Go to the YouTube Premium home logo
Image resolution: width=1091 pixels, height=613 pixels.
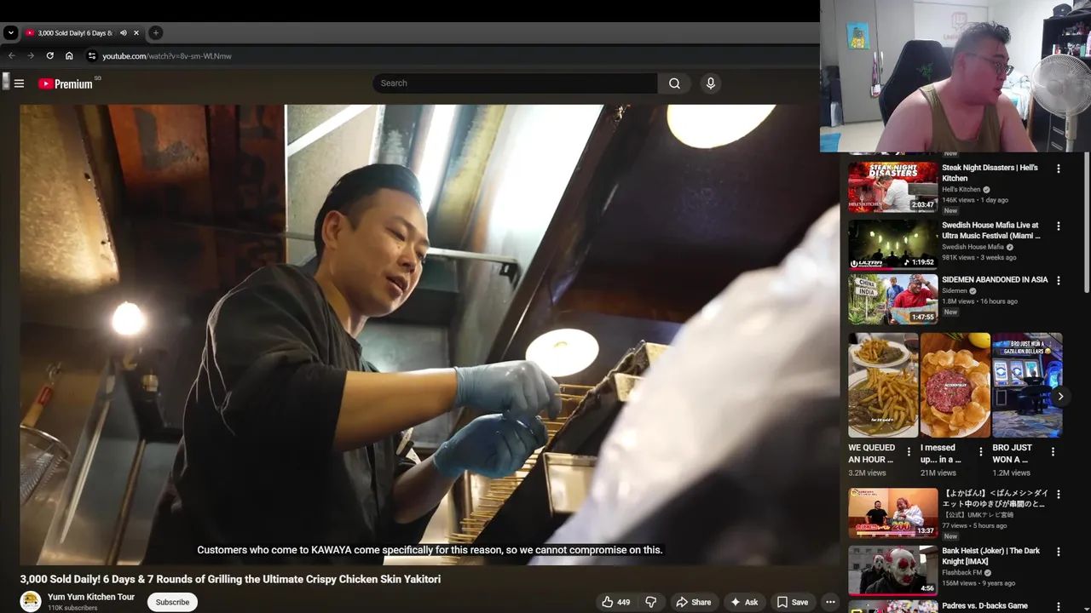pyautogui.click(x=65, y=83)
